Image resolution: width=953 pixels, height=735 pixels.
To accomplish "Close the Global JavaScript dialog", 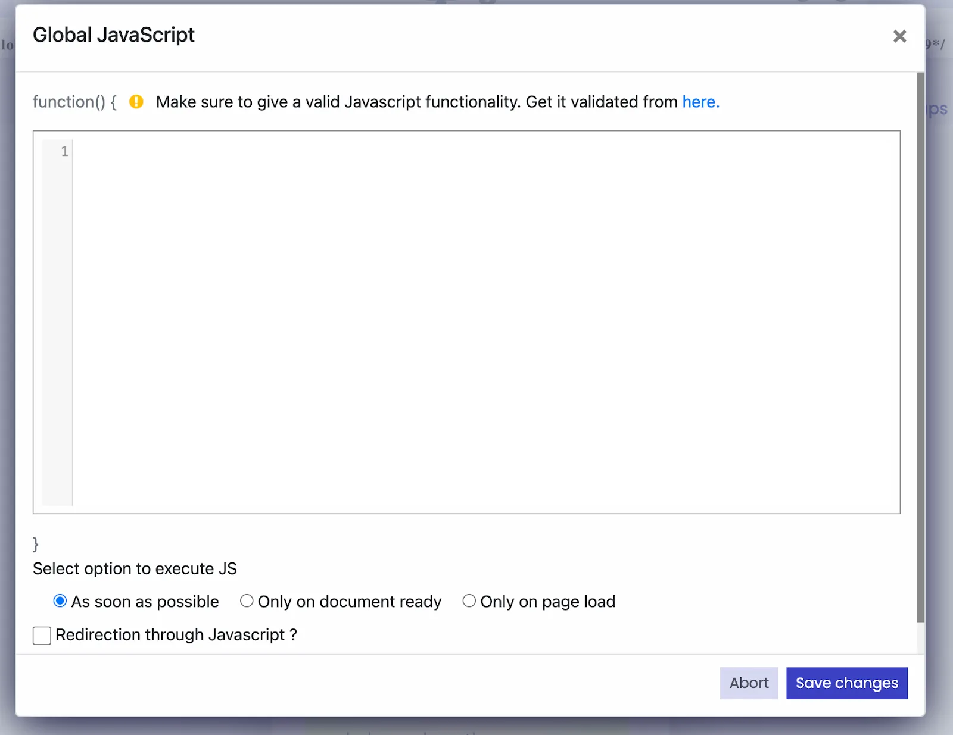I will (x=899, y=36).
